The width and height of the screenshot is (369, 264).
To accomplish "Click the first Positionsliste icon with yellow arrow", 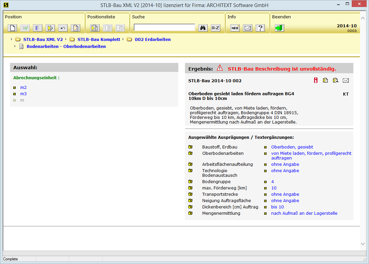I will point(94,28).
